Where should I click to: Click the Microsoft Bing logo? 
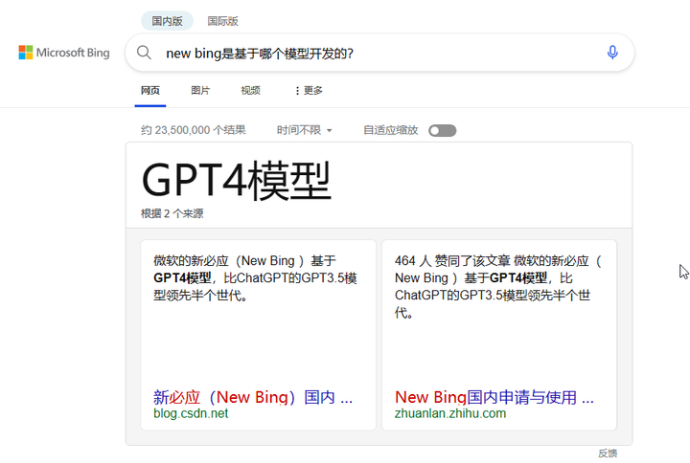[64, 53]
